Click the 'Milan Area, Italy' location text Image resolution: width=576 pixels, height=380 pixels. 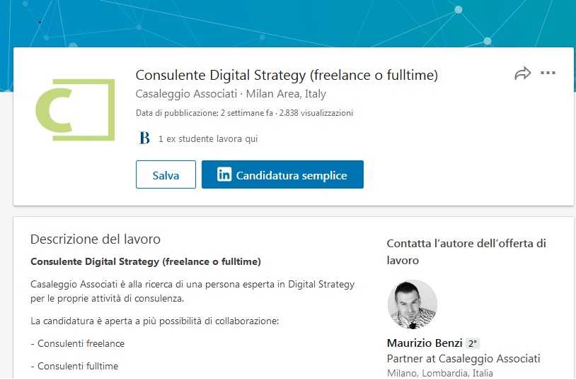(286, 94)
